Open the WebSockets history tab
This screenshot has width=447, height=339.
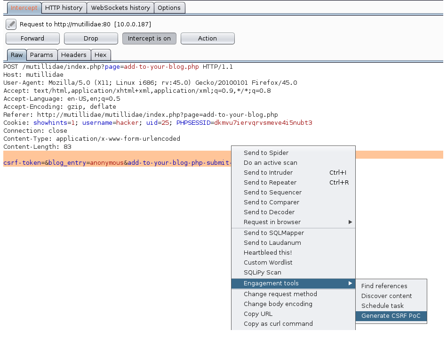(120, 8)
